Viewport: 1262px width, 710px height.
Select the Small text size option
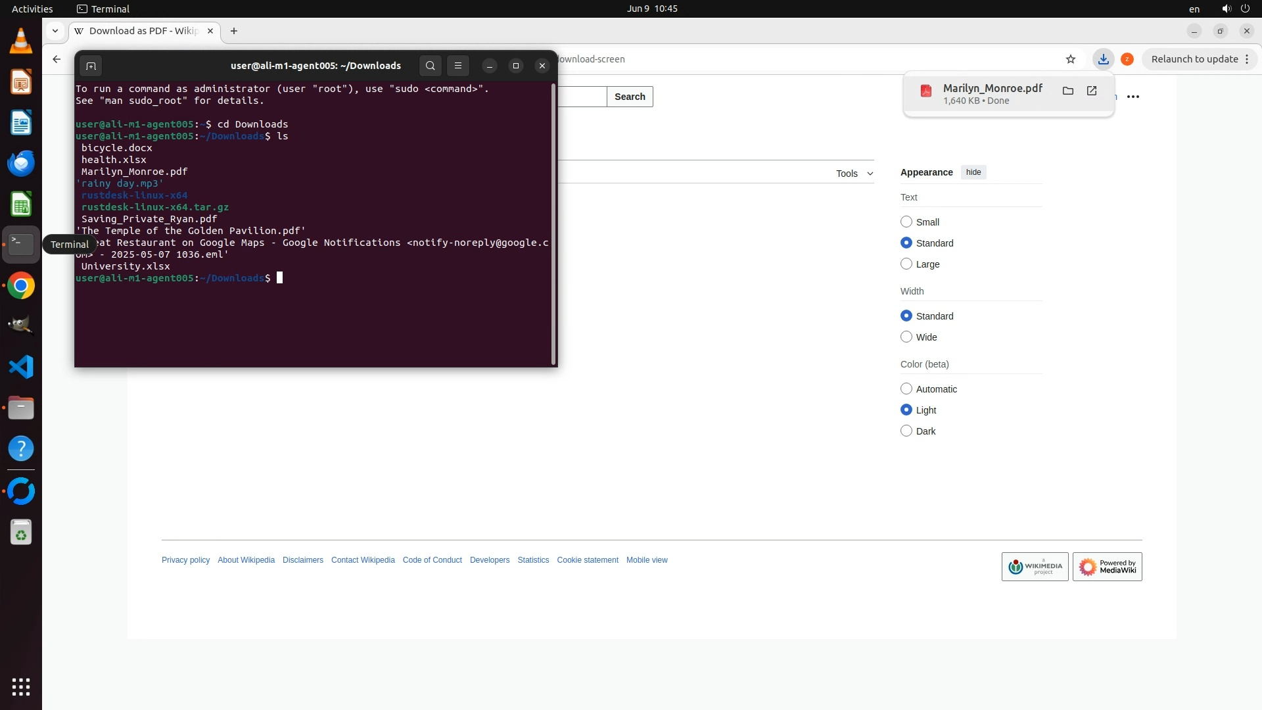(x=906, y=222)
